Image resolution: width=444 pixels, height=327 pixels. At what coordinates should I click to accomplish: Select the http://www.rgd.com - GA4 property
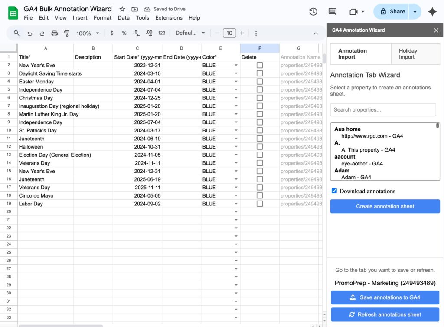coord(372,136)
